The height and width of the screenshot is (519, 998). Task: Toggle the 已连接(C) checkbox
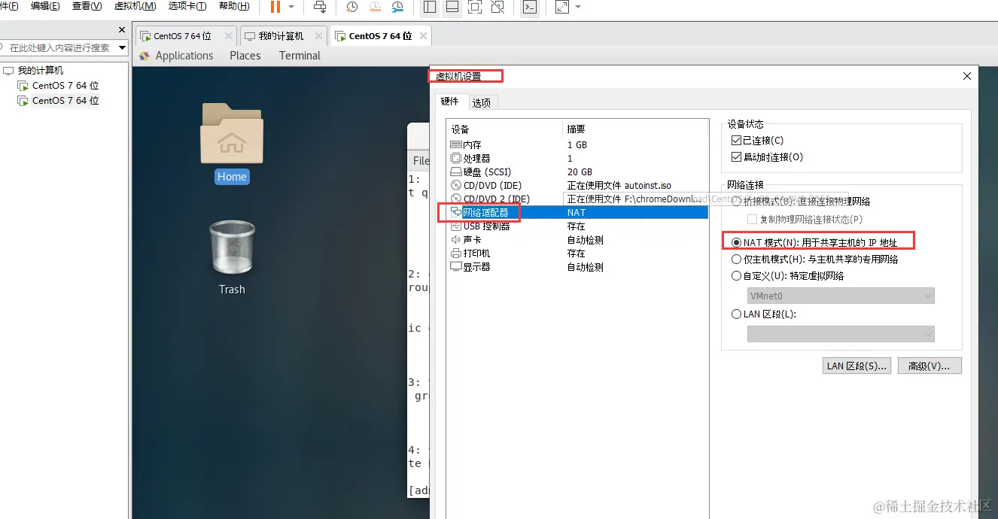pos(736,141)
